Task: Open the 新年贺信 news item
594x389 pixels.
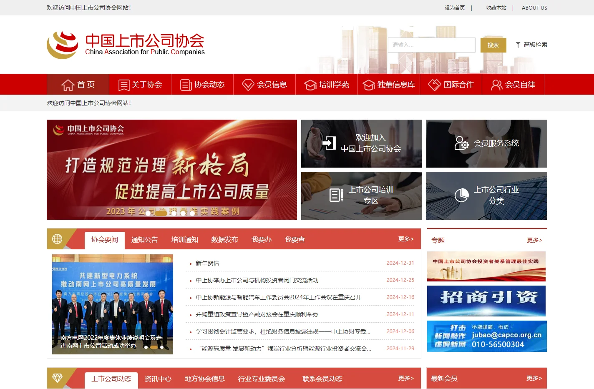Action: [207, 263]
